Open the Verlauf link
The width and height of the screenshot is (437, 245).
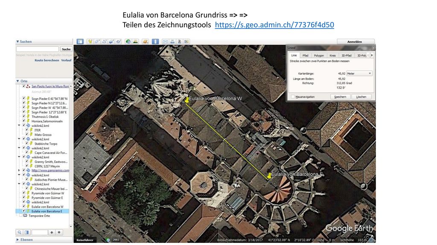click(x=66, y=60)
